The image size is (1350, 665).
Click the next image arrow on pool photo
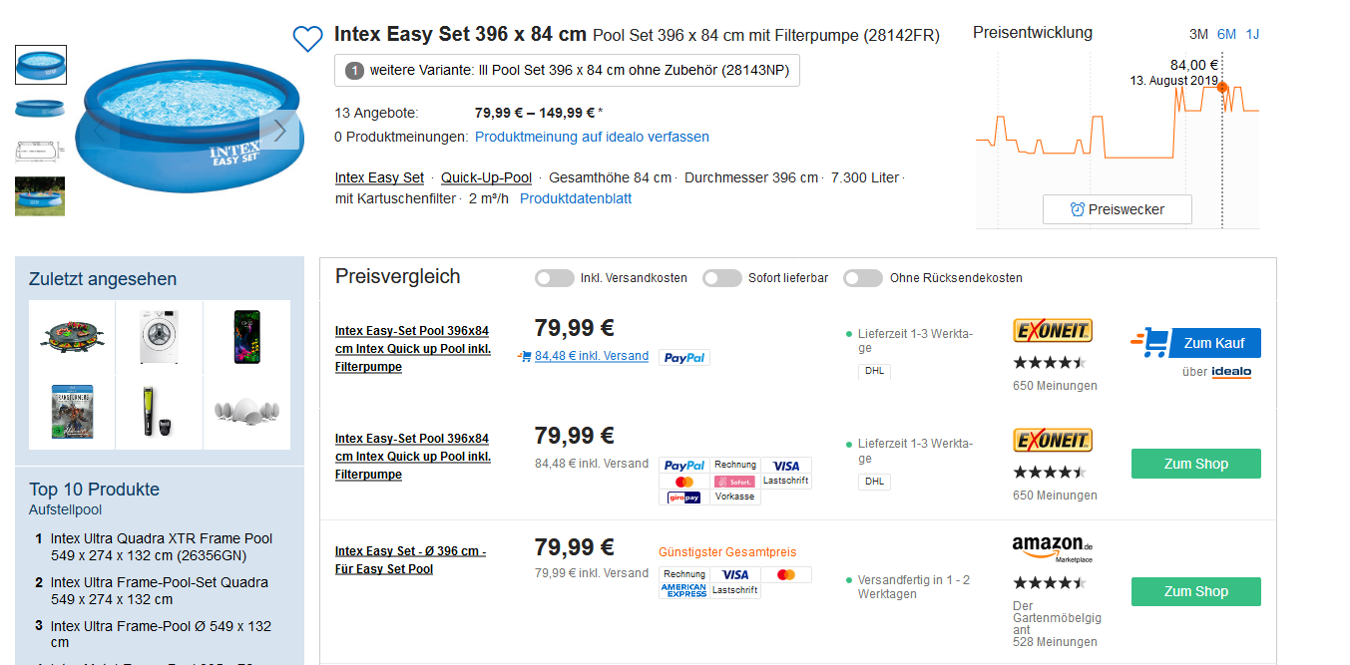pyautogui.click(x=279, y=130)
